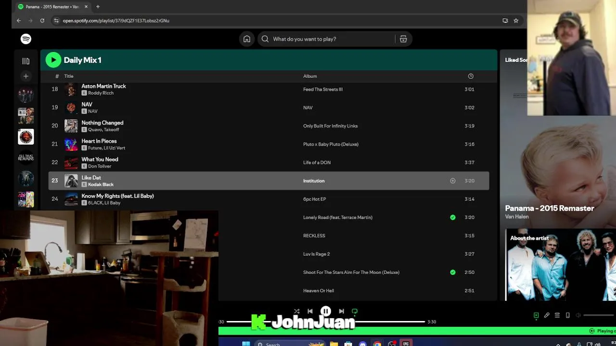This screenshot has height=346, width=616.
Task: Open connect to a device icon
Action: 568,315
